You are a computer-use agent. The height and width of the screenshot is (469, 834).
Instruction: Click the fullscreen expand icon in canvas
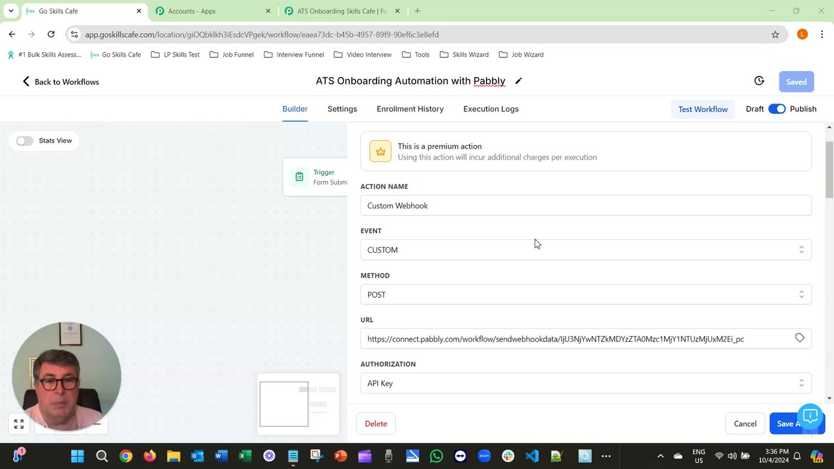coord(19,424)
